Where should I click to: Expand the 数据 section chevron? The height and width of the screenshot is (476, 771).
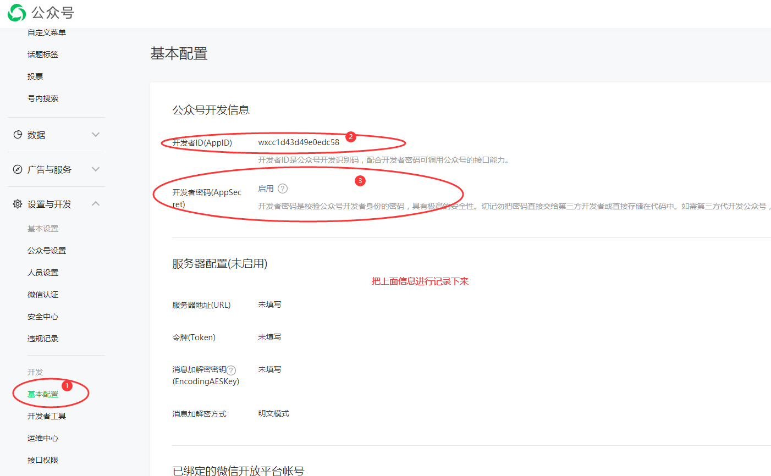coord(96,135)
